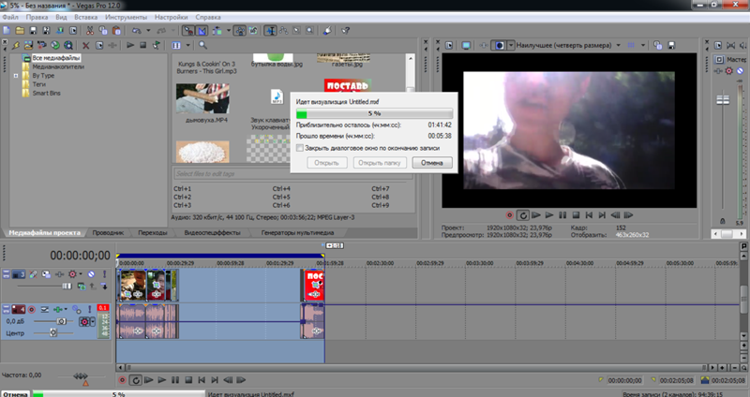Select the Normal Edit cursor tool

[270, 31]
